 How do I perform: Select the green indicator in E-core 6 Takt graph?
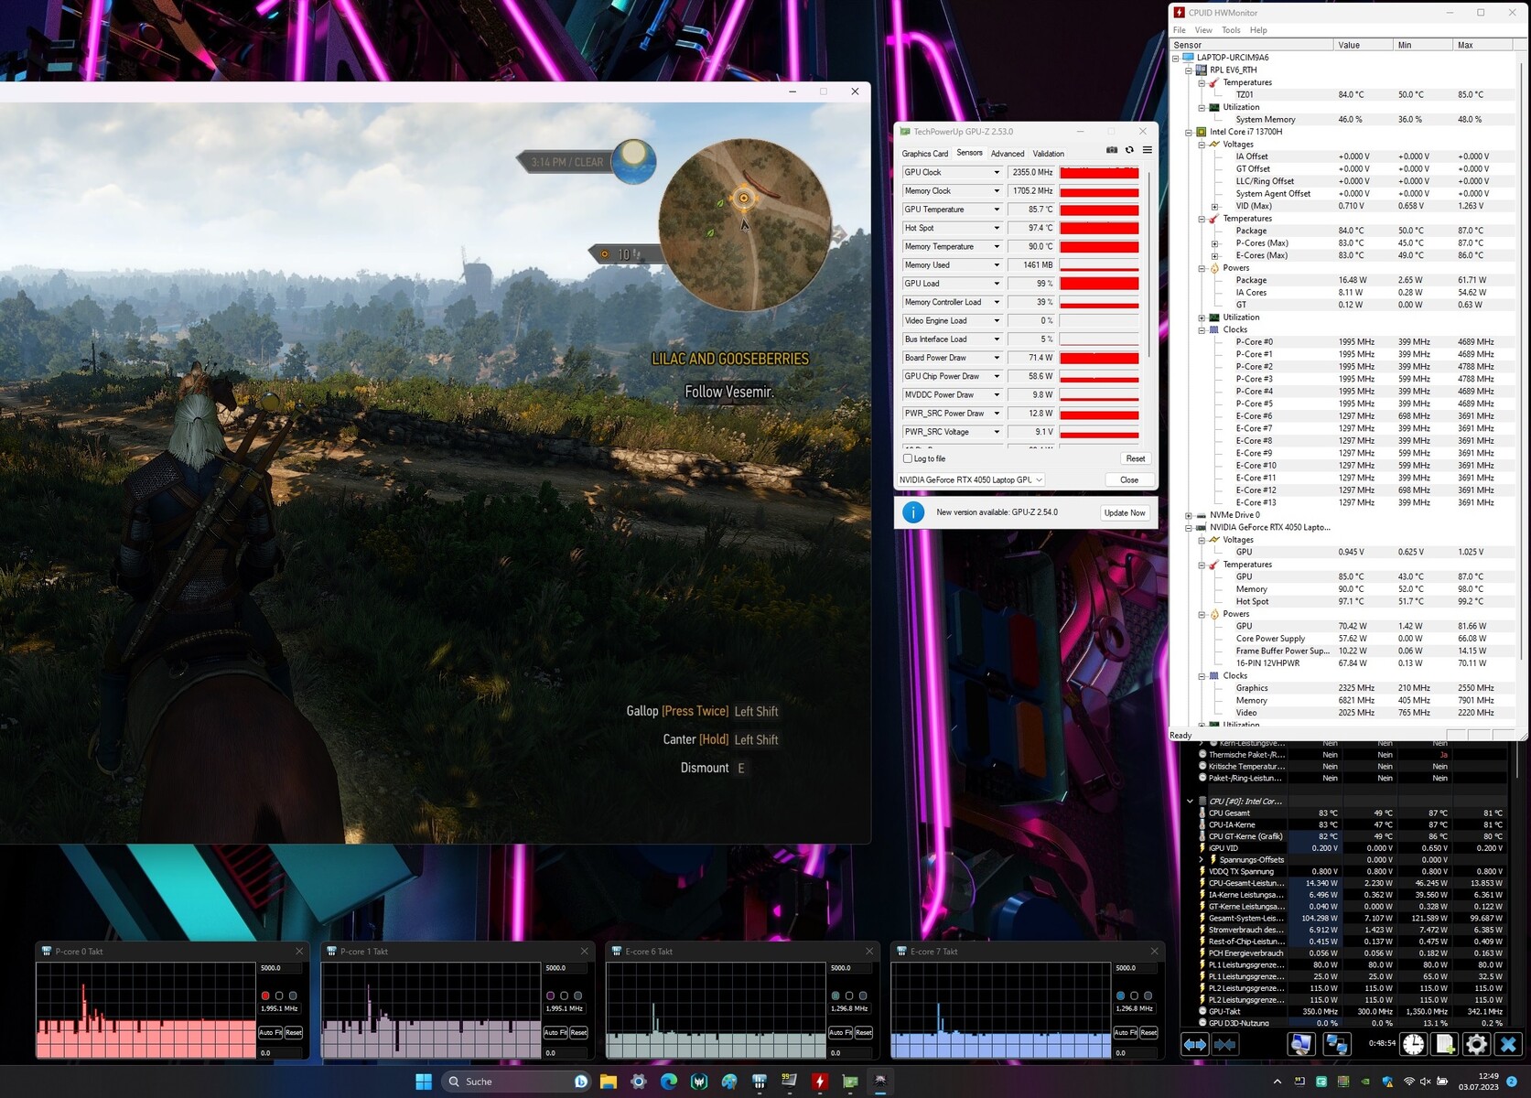click(x=836, y=996)
